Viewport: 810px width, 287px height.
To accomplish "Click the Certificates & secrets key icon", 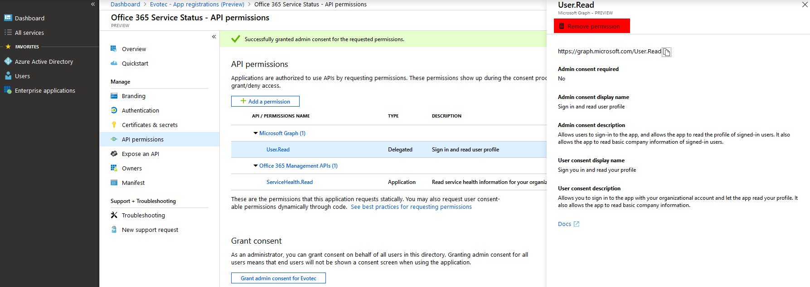I will 114,125.
